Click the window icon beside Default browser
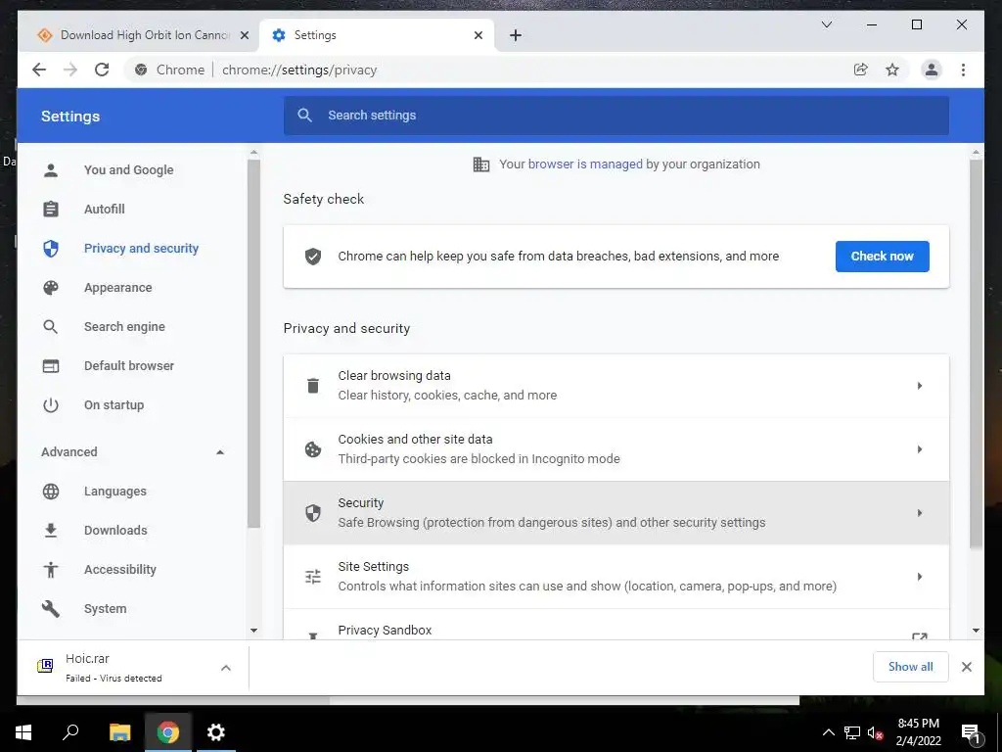This screenshot has width=1002, height=752. click(51, 366)
